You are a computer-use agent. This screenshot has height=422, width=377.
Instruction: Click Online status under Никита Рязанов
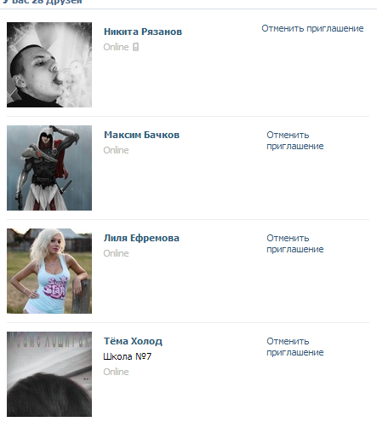click(116, 47)
